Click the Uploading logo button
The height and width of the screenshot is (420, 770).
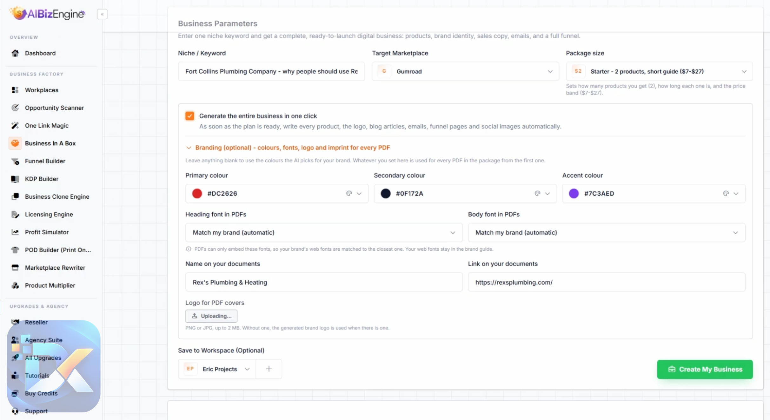pos(211,316)
